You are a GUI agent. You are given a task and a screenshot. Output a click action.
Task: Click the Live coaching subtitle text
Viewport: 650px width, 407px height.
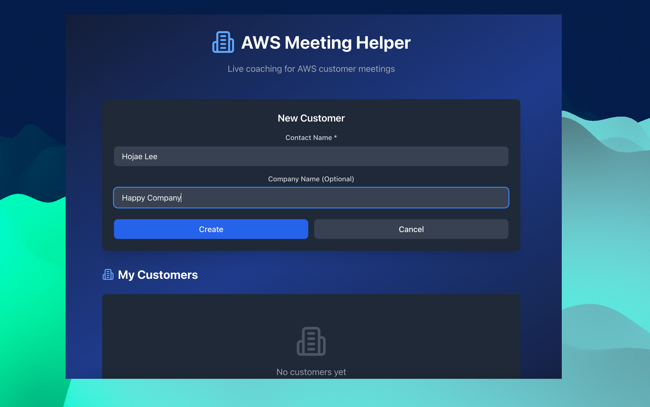[311, 69]
